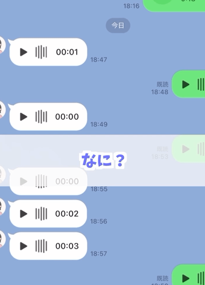Image resolution: width=205 pixels, height=285 pixels.
Task: Tap the green bubble at top near 18:16
Action: click(x=174, y=5)
